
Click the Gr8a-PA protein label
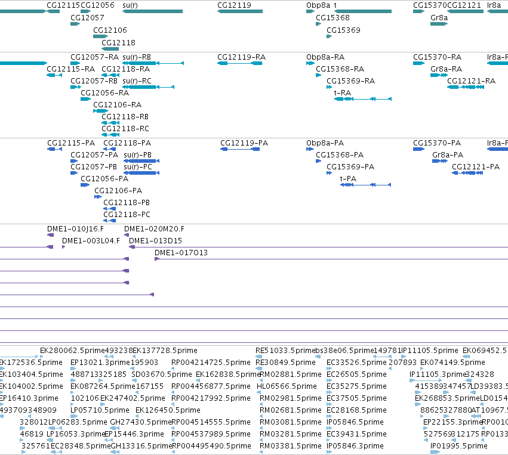448,155
